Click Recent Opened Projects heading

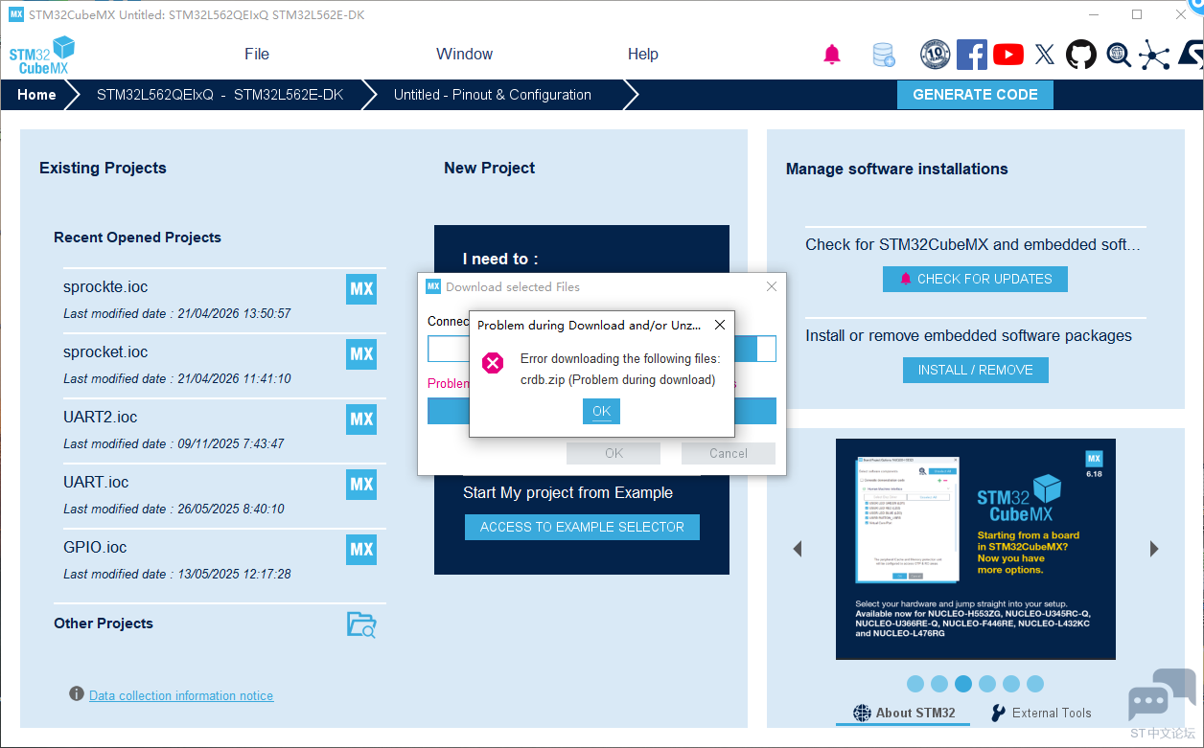(137, 237)
